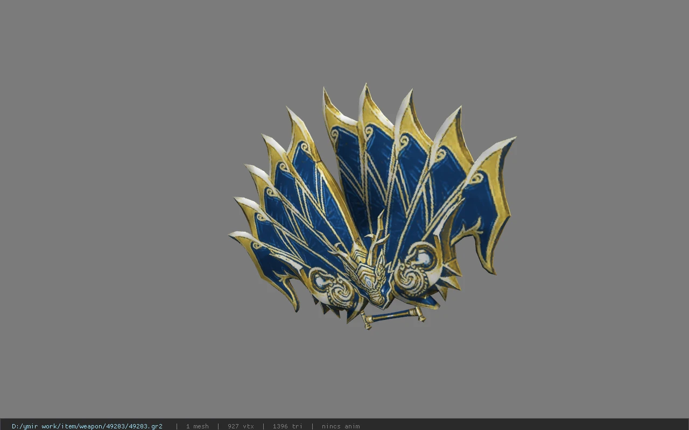Click the '1396 tri' triangle count
This screenshot has height=430, width=689.
point(287,426)
